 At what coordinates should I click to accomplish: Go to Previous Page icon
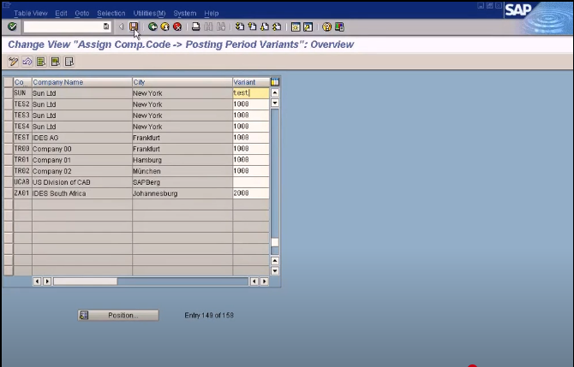252,27
